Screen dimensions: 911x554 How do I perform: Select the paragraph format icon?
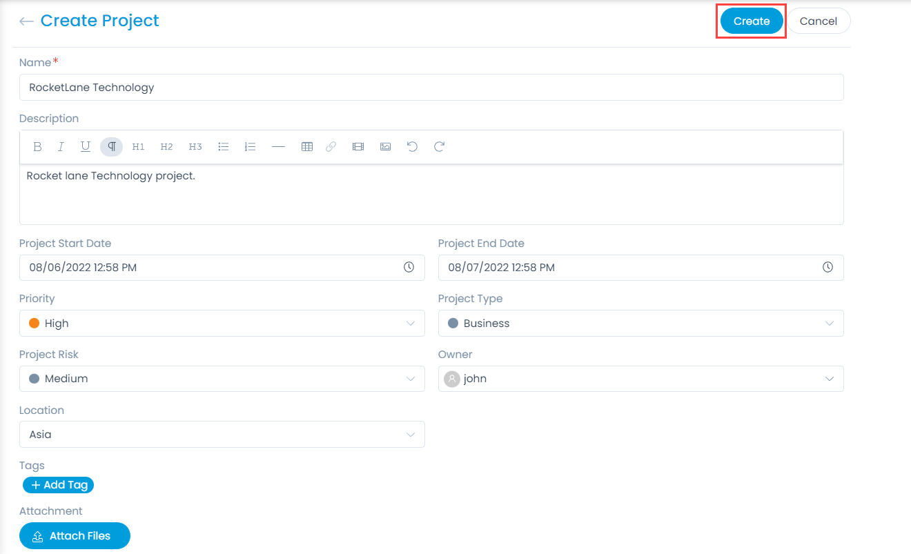point(111,146)
